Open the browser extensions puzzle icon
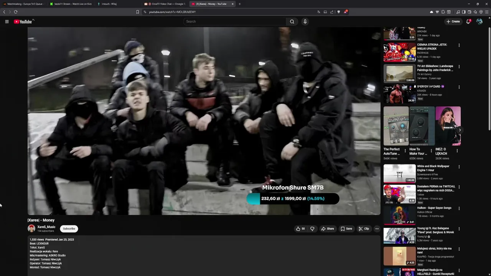 coord(443,12)
